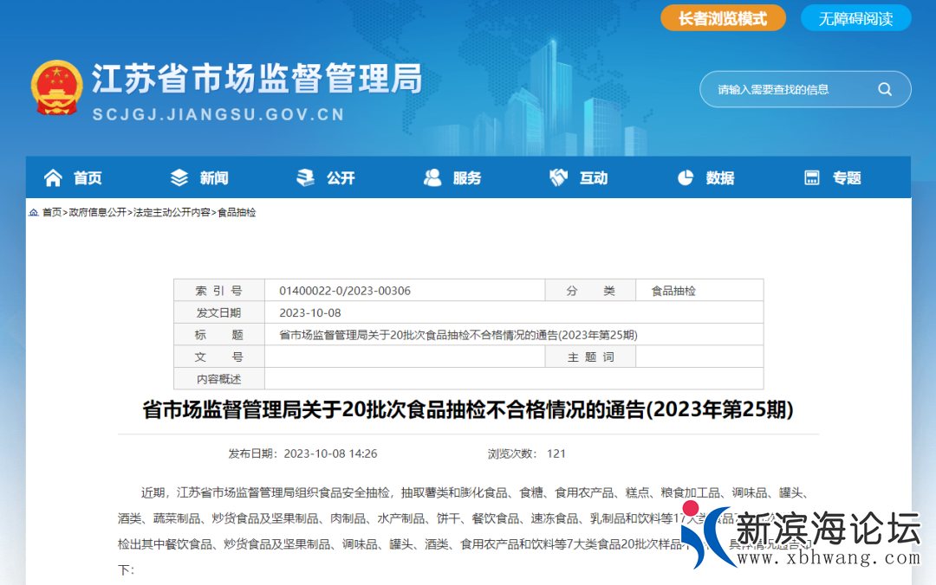
Task: Click the documents icon beside 公开
Action: [305, 177]
